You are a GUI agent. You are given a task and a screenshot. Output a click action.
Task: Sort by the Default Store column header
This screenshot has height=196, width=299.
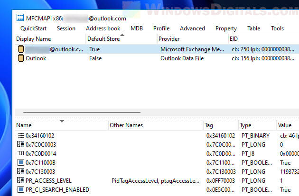point(121,39)
